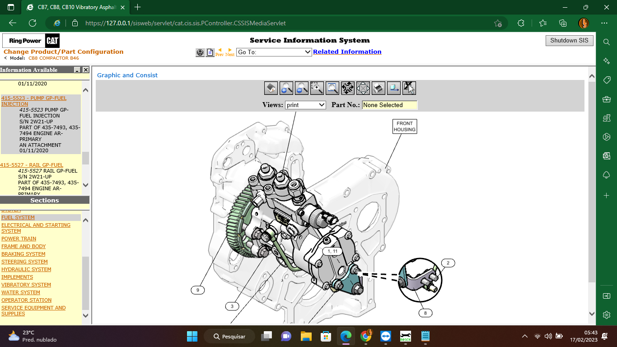Activate the zoom region selection tool
617x347 pixels.
[317, 88]
